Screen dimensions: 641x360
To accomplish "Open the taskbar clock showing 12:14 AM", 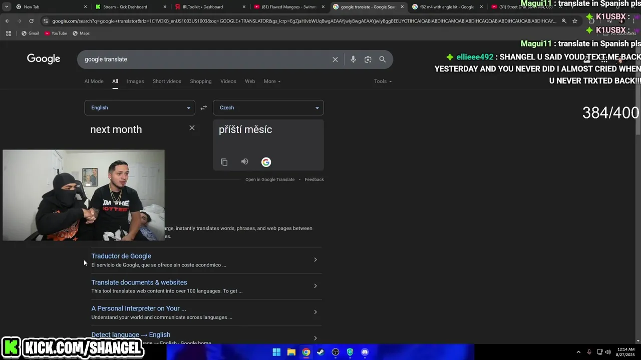I will [x=626, y=352].
